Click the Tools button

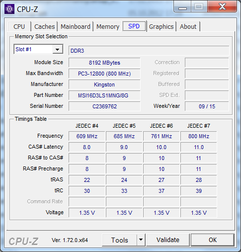coord(120,240)
